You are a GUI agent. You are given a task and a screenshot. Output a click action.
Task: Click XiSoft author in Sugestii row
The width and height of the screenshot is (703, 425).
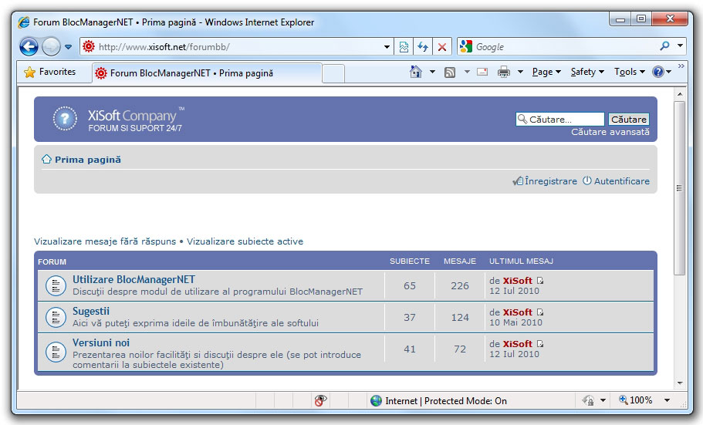point(517,312)
